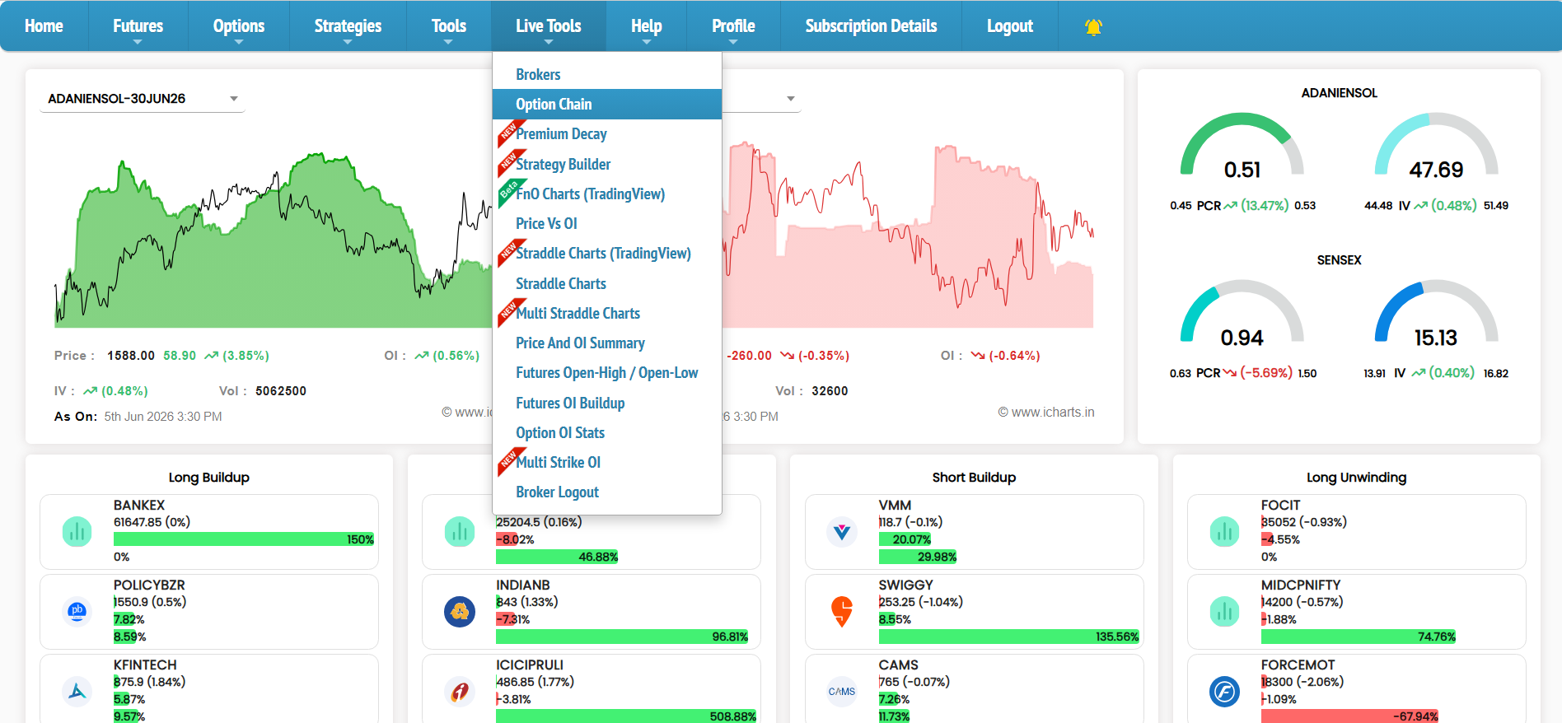Click the FOCIT chart icon
The width and height of the screenshot is (1562, 723).
click(1224, 532)
